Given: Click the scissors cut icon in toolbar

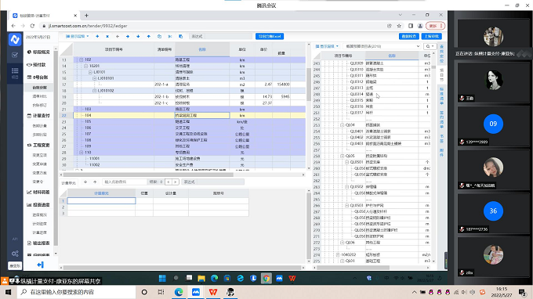Looking at the screenshot, I should pyautogui.click(x=170, y=36).
